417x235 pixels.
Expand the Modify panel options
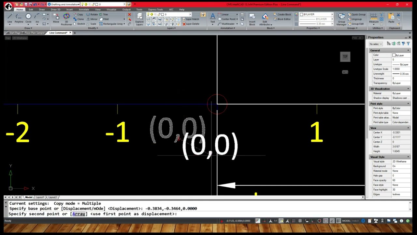[x=93, y=28]
